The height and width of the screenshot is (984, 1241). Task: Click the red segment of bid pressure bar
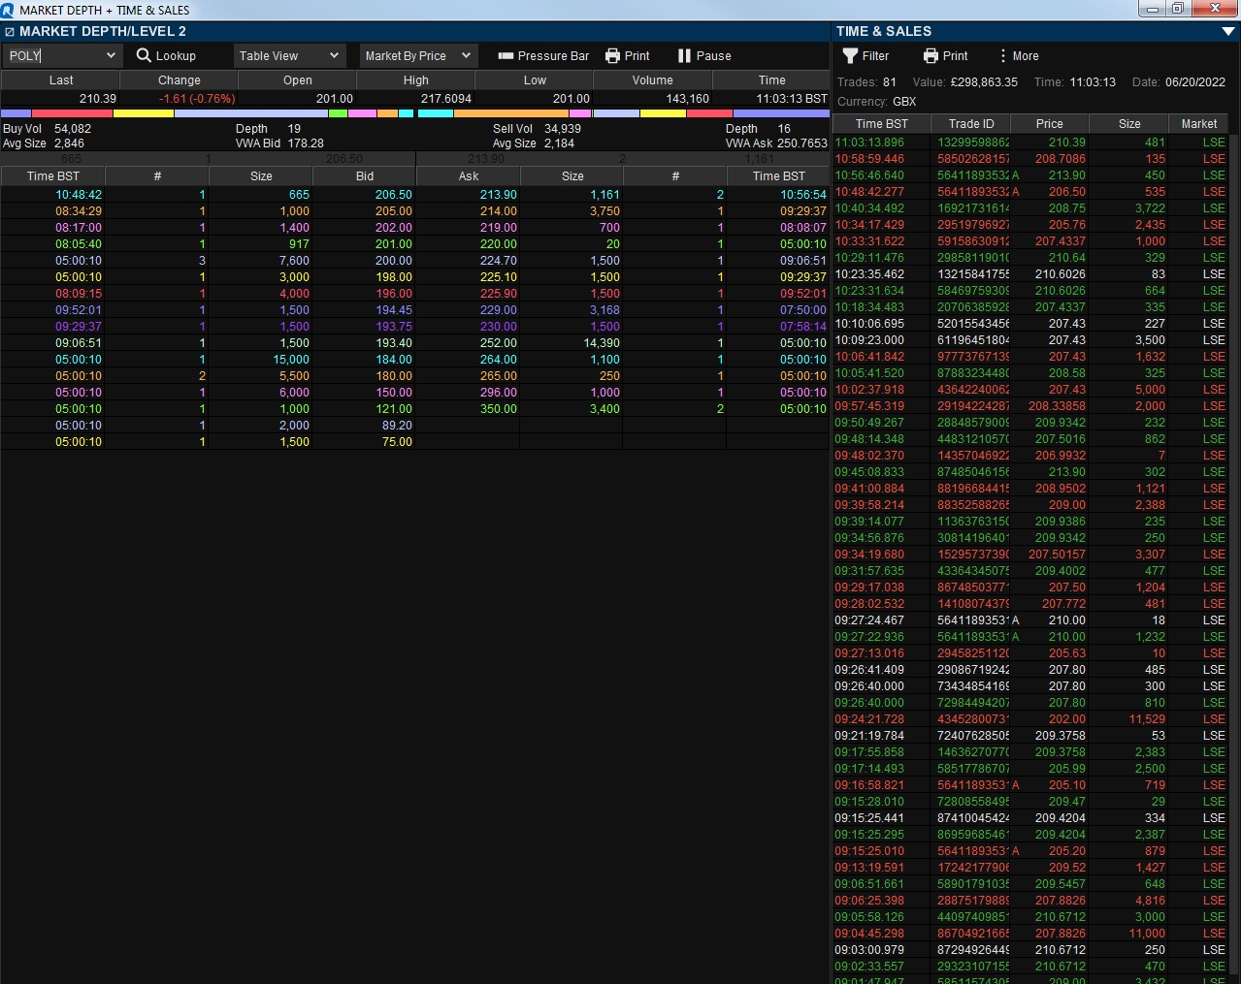tap(72, 113)
